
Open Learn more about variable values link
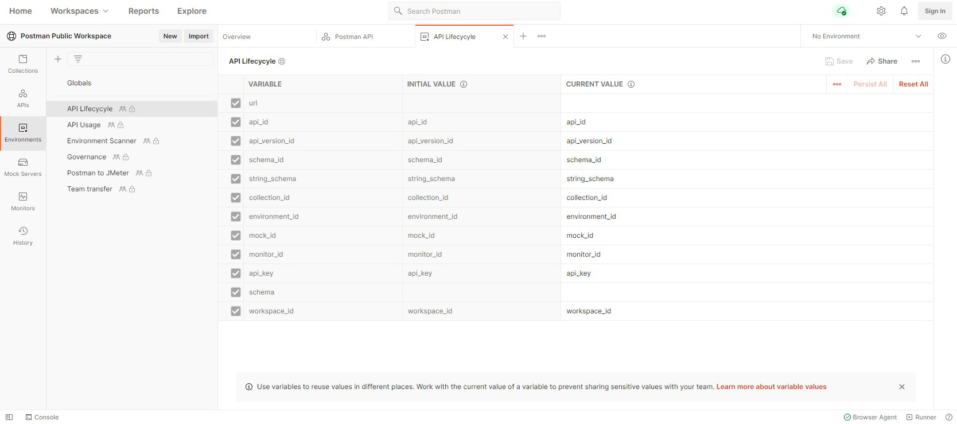point(771,387)
